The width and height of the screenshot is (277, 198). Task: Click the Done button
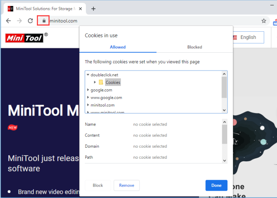(x=217, y=185)
